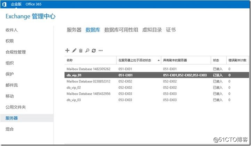251x146 pixels.
Task: Select the db_vip_03 row
Action: tap(157, 100)
